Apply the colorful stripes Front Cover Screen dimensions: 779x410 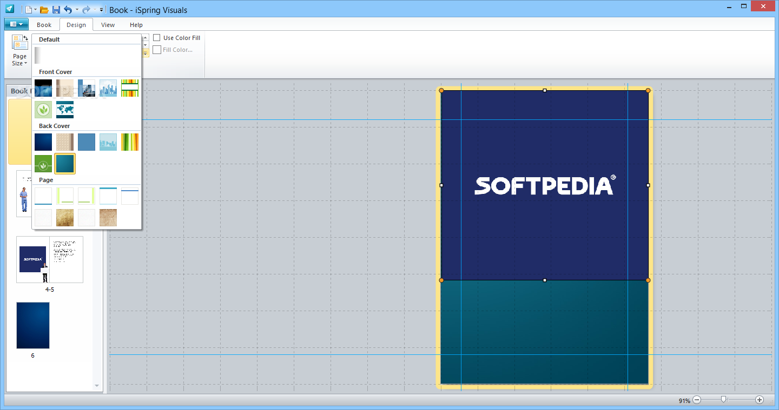(130, 88)
